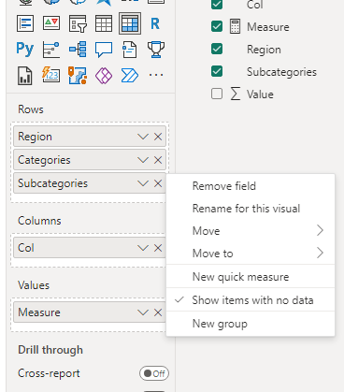Uncheck the Col field checkbox

coord(217,4)
